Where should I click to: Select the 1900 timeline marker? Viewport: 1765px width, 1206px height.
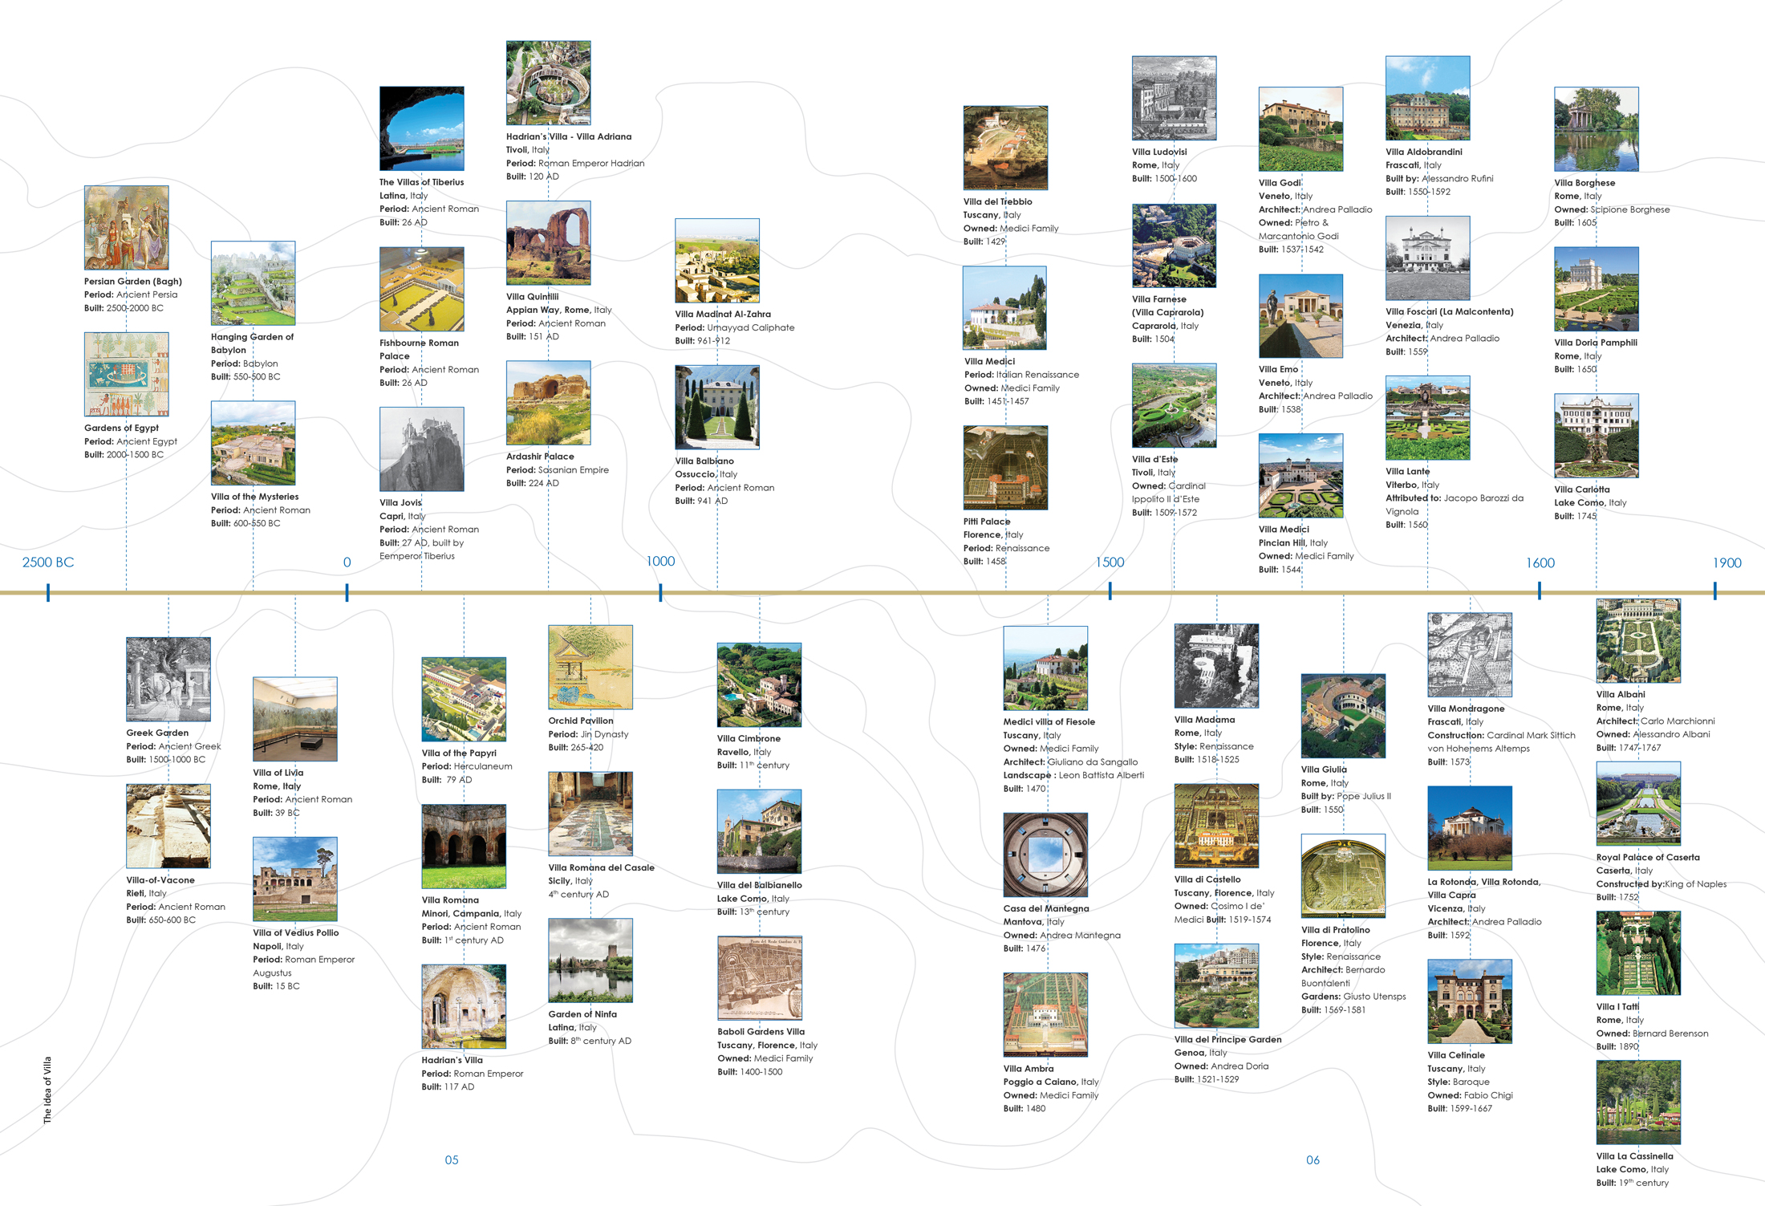(1726, 563)
